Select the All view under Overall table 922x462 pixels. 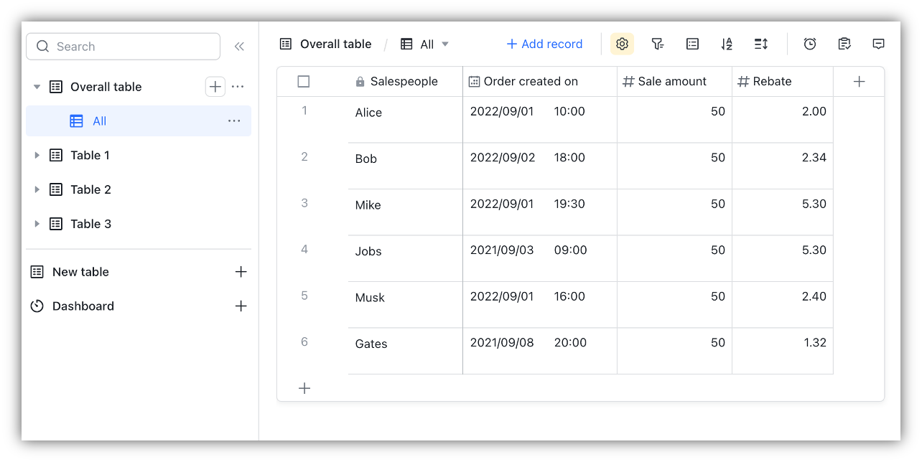click(99, 121)
